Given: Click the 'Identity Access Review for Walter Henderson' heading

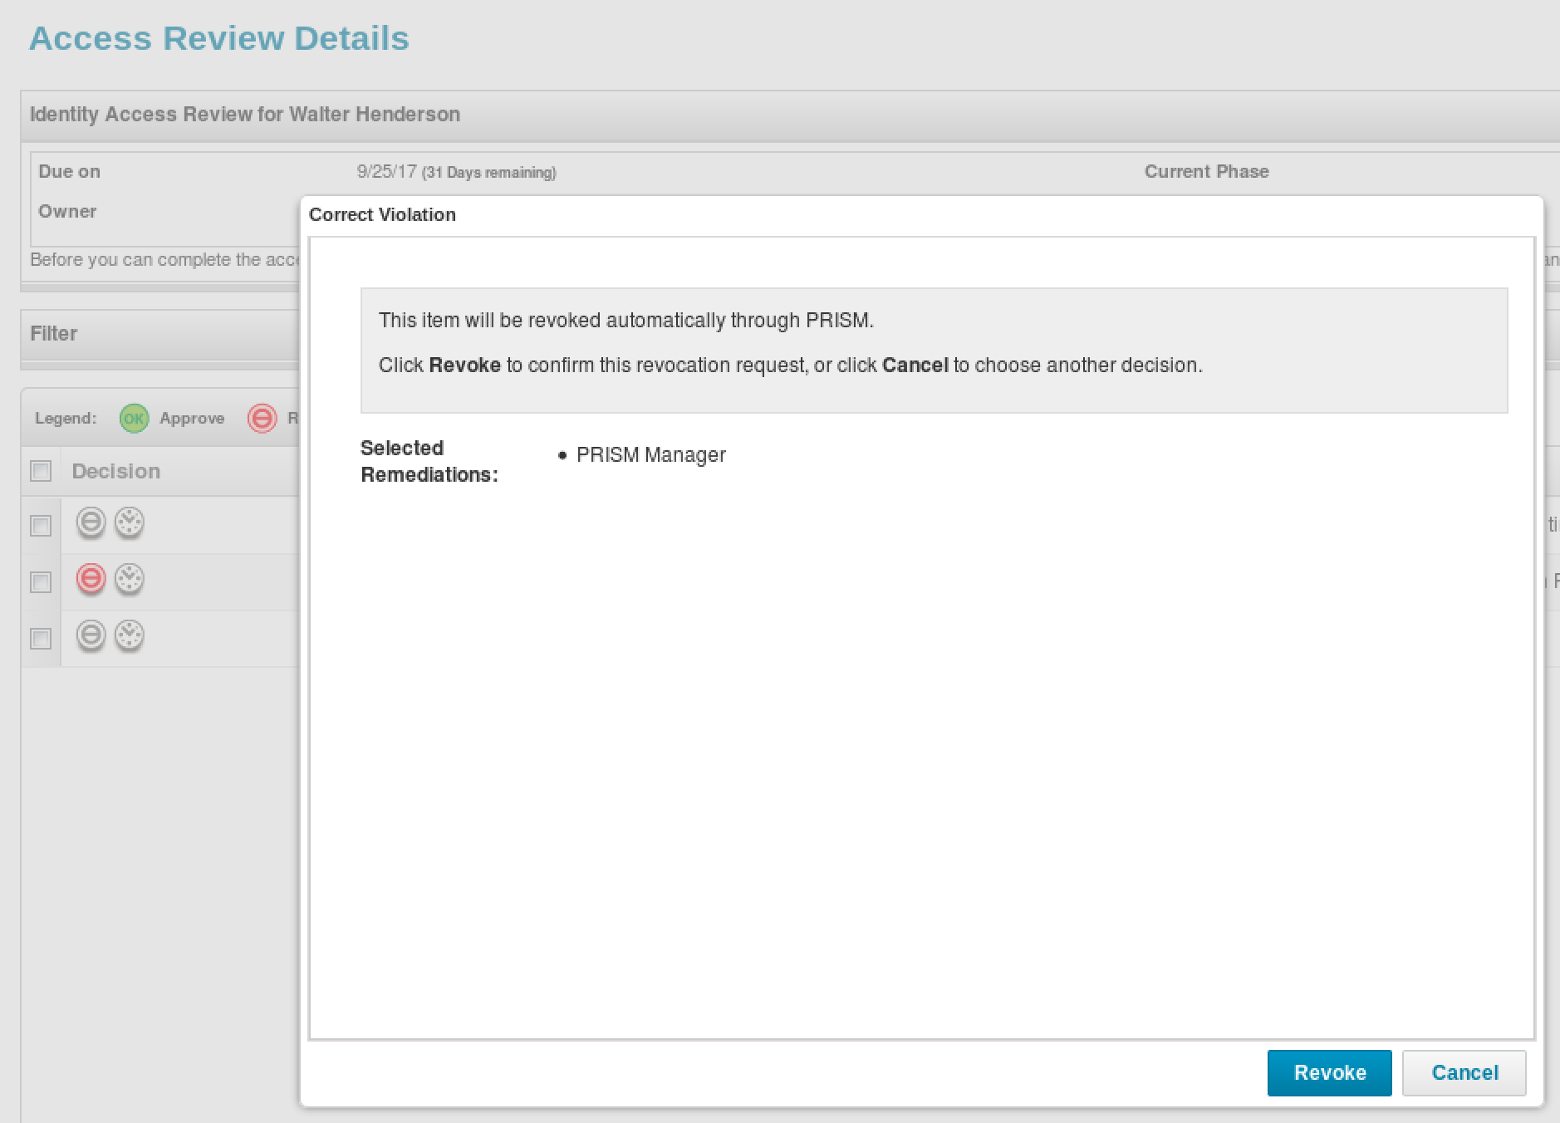Looking at the screenshot, I should [x=245, y=114].
